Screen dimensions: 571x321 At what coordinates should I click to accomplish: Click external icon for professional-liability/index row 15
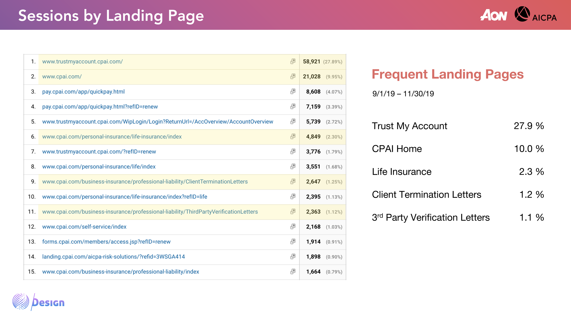tap(293, 272)
